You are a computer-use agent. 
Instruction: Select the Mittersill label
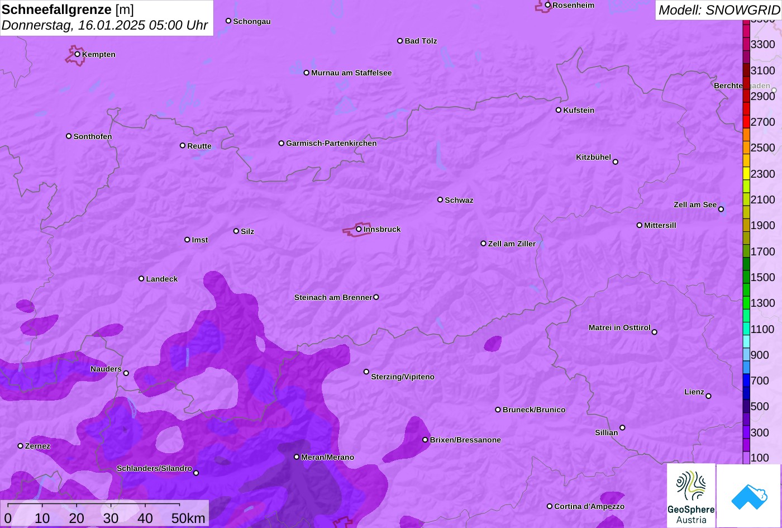[x=660, y=226]
